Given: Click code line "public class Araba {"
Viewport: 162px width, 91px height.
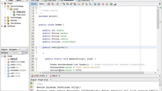Looking at the screenshot, I should click(51, 25).
